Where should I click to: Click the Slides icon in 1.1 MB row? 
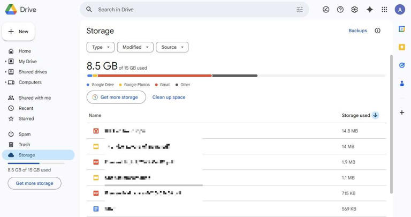[96, 178]
